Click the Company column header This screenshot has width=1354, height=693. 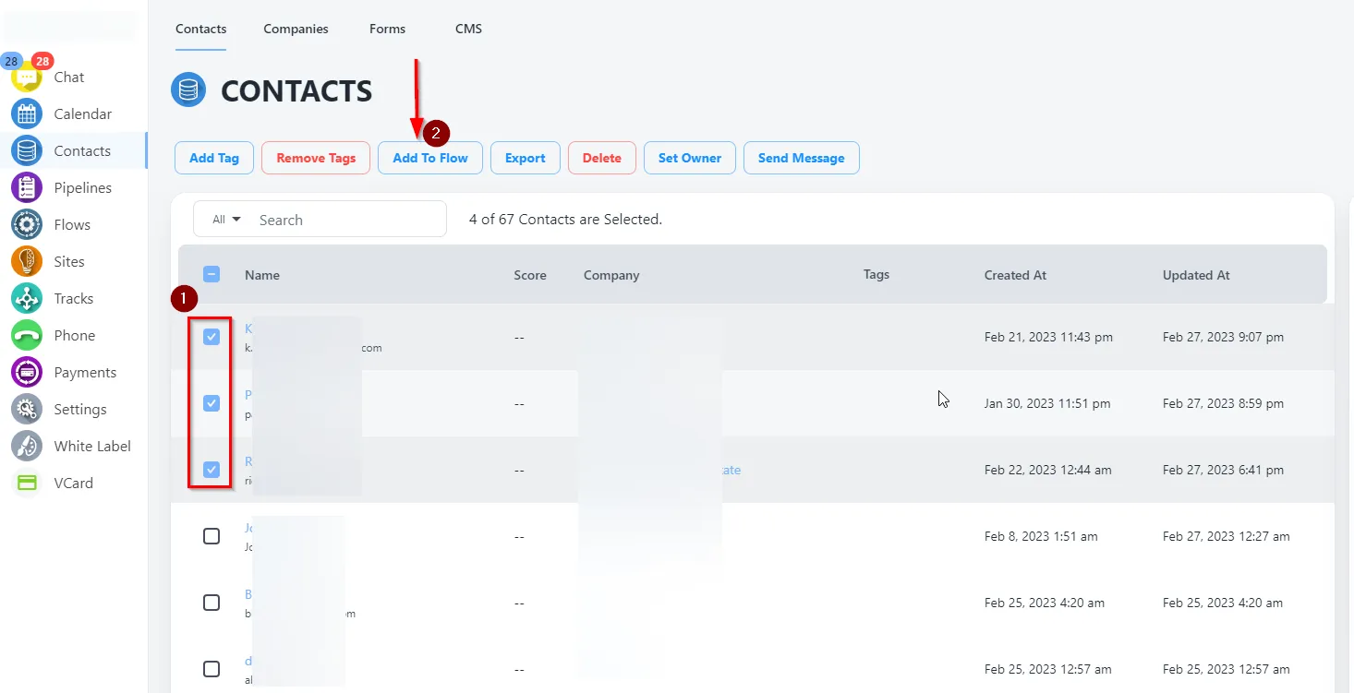pos(611,275)
